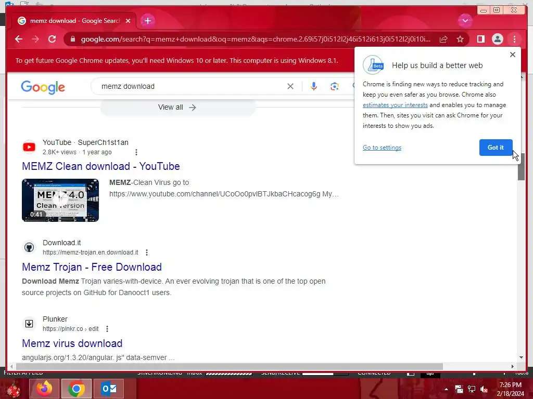Click the forward navigation arrow
This screenshot has height=399, width=533.
point(35,39)
